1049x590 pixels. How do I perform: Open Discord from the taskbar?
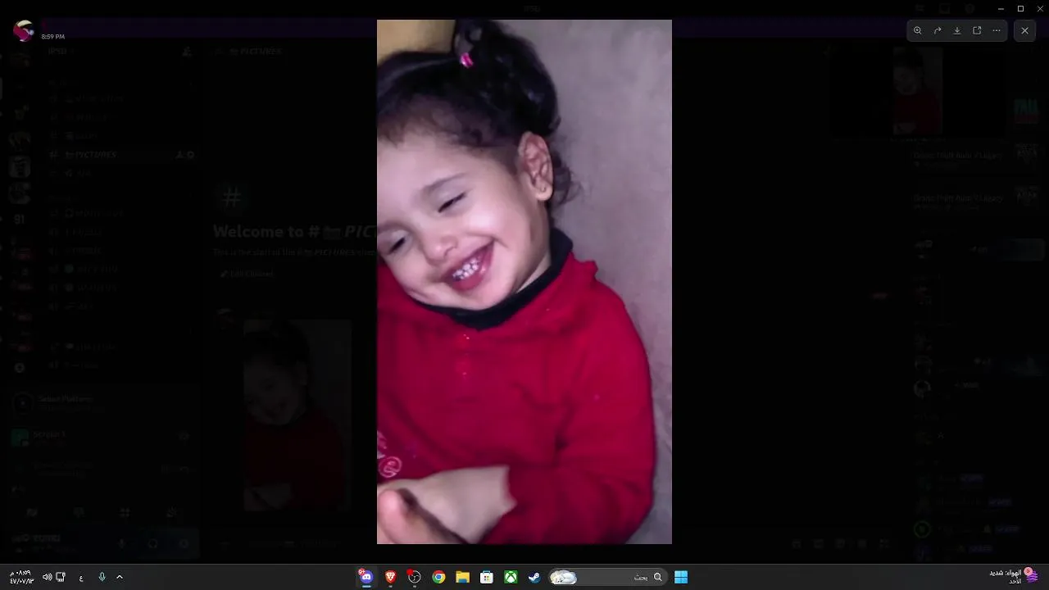tap(366, 577)
